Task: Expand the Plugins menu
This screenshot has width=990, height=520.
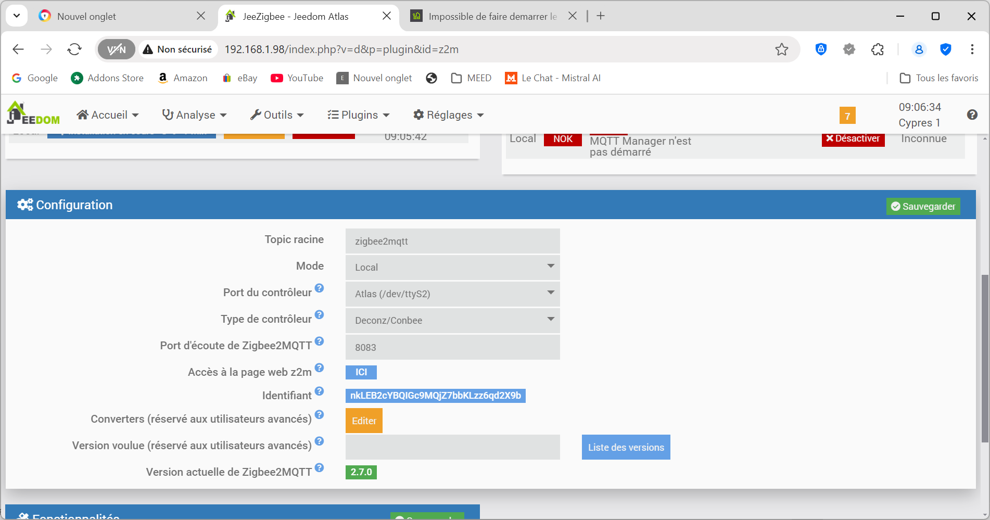Action: click(x=359, y=115)
